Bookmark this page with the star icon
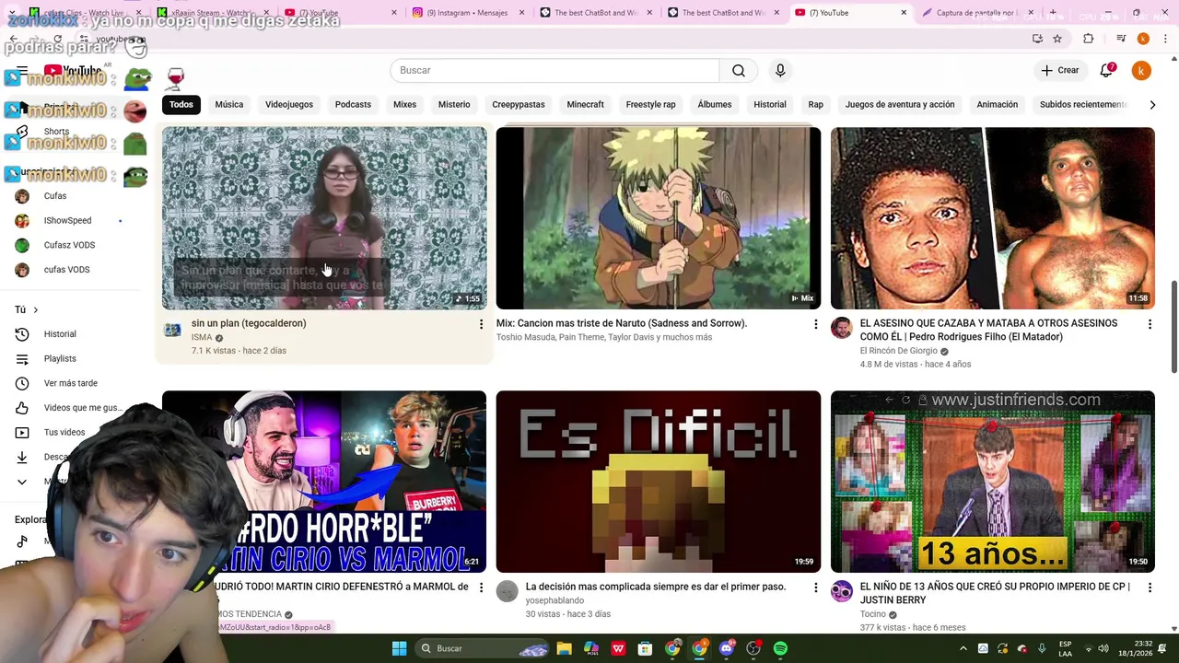Image resolution: width=1179 pixels, height=663 pixels. (x=1057, y=39)
